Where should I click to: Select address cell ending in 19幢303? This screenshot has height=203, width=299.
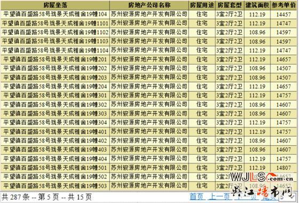56,114
